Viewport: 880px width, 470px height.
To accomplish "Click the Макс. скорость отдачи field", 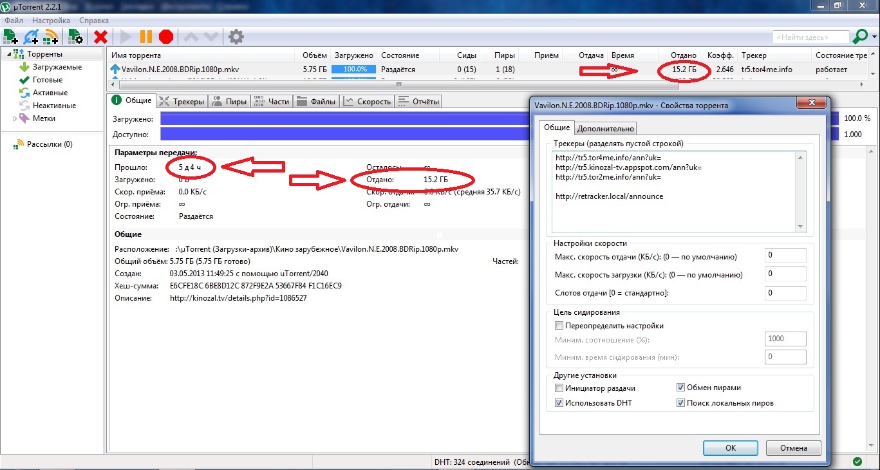I will [785, 256].
